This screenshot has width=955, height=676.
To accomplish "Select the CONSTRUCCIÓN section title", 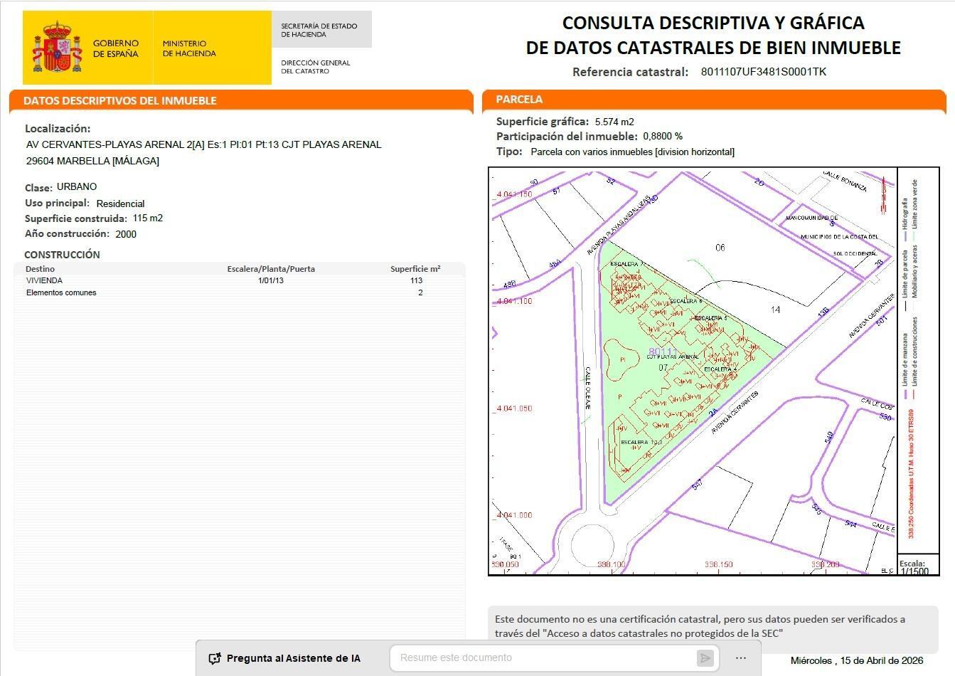I will 61,254.
